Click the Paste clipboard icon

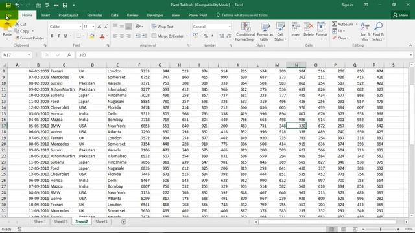click(7, 27)
